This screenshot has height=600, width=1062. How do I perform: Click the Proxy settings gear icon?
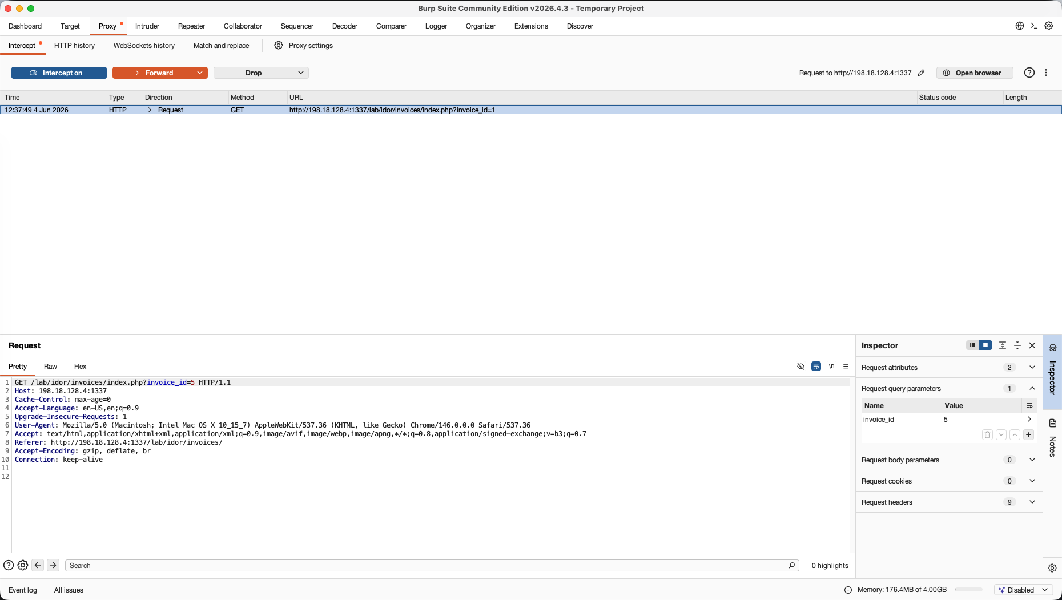[279, 45]
